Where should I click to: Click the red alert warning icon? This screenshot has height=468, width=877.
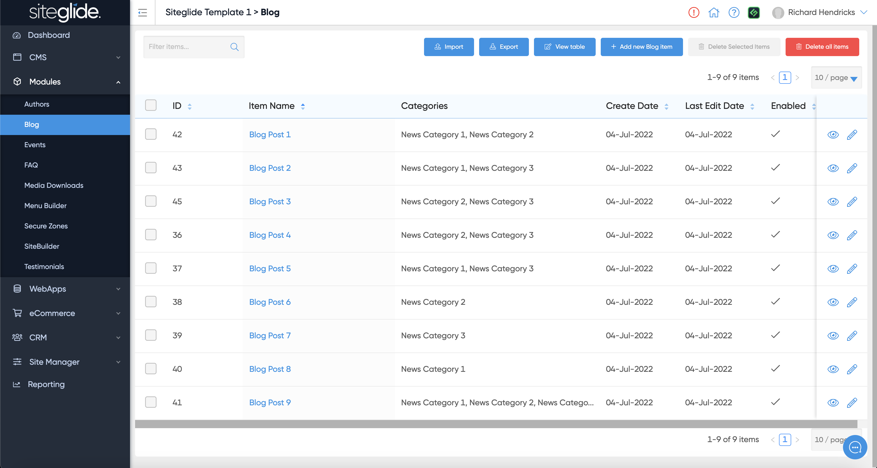pos(693,13)
